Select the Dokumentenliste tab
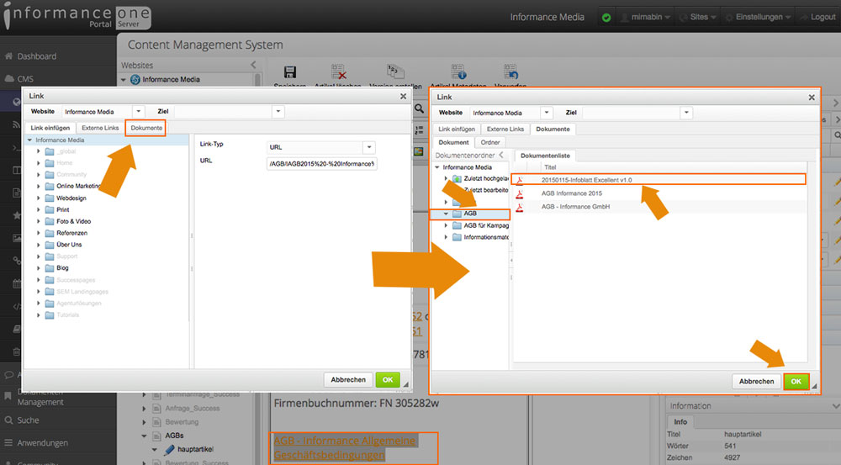 point(546,156)
